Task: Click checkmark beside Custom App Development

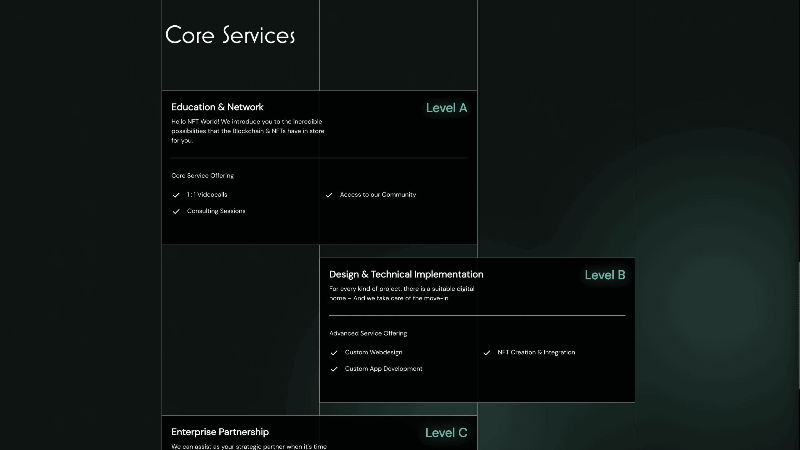Action: click(x=334, y=369)
